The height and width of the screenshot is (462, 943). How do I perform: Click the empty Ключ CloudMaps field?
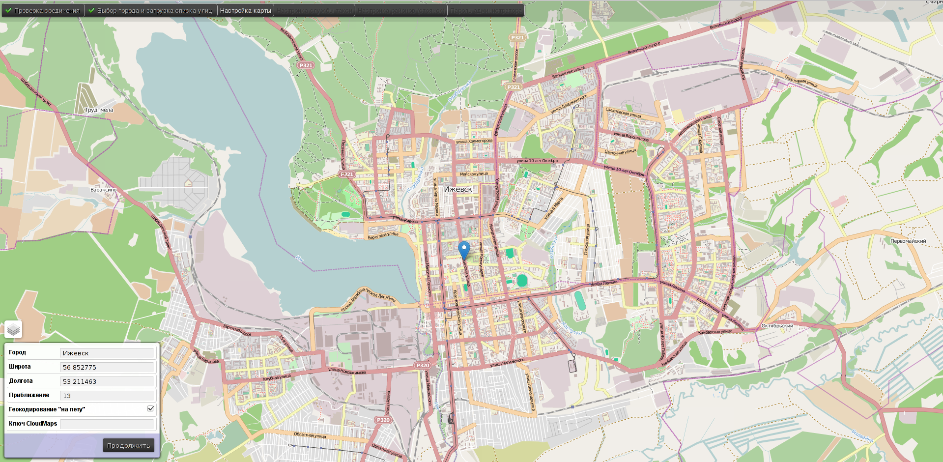pyautogui.click(x=107, y=424)
